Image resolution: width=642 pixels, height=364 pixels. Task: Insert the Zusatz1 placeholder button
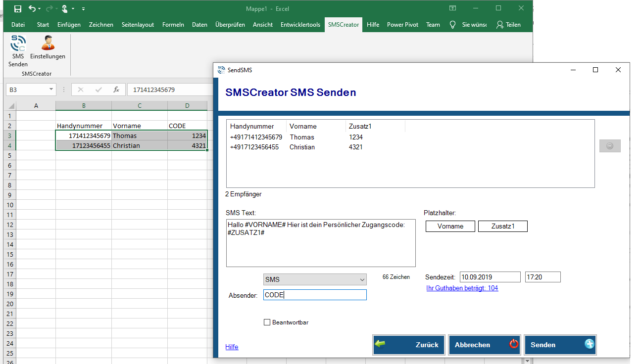coord(502,226)
